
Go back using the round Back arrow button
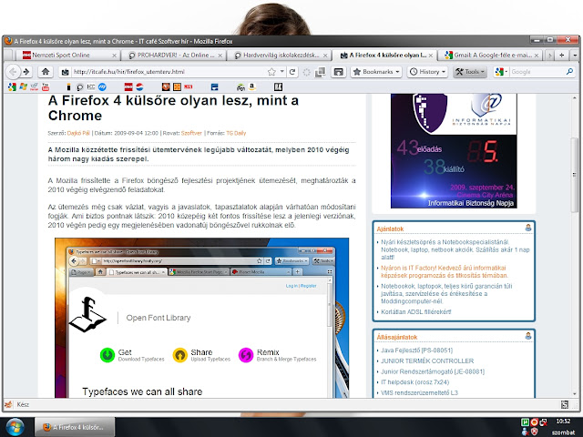(x=13, y=72)
